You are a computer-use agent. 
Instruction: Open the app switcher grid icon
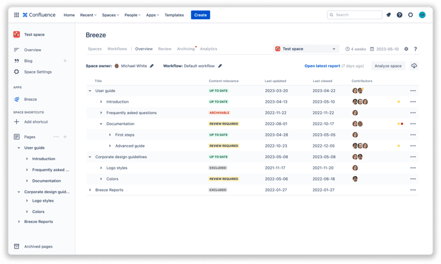(x=17, y=15)
